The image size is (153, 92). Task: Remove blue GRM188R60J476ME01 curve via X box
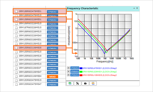[68, 68]
